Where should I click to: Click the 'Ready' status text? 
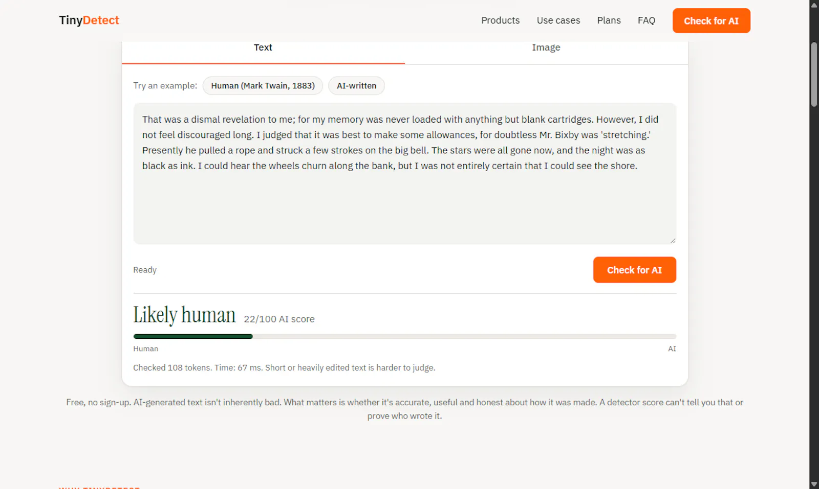click(145, 270)
